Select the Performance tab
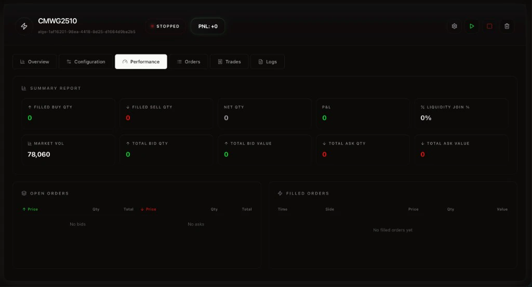532x287 pixels. tap(141, 62)
